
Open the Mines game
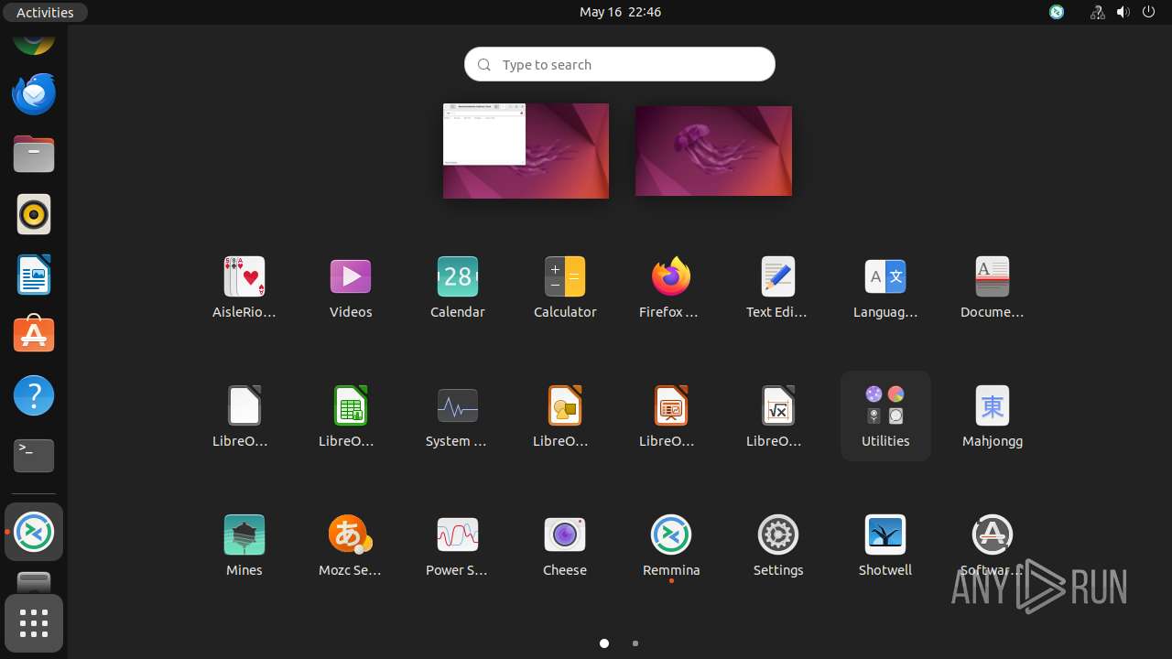[x=244, y=545]
